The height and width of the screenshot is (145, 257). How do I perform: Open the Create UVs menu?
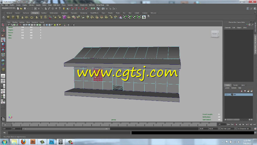pos(84,5)
